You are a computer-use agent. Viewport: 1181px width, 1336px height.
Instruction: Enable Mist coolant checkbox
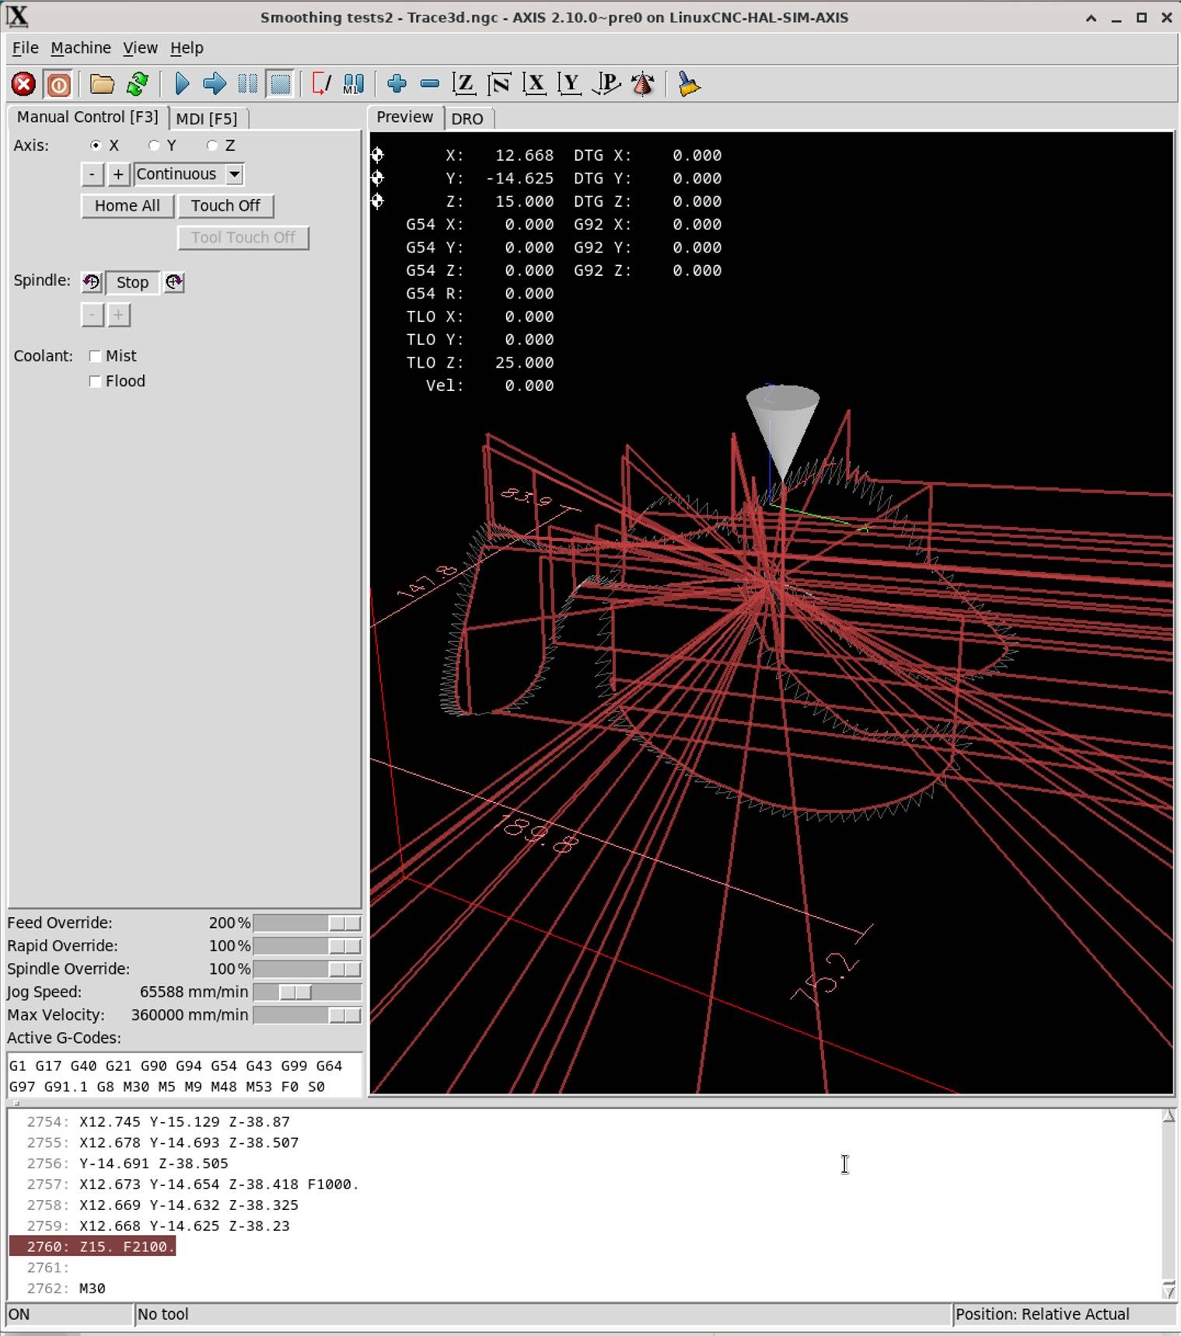[96, 356]
